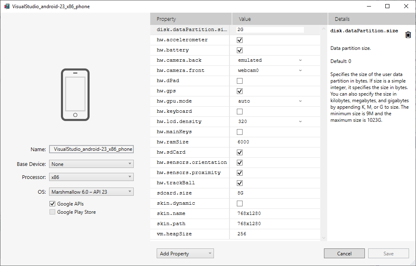This screenshot has width=416, height=266.
Task: Toggle hw.sensors.proximity checkbox
Action: tap(240, 173)
